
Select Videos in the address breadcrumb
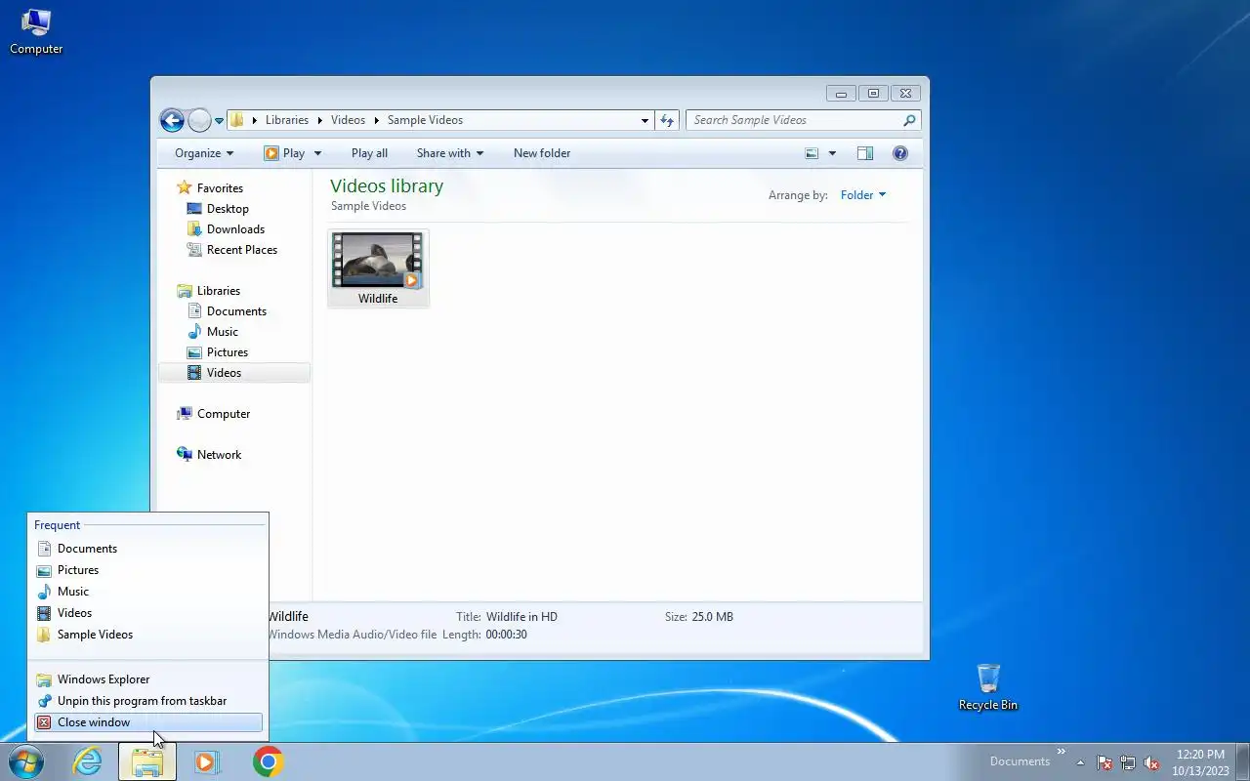348,120
